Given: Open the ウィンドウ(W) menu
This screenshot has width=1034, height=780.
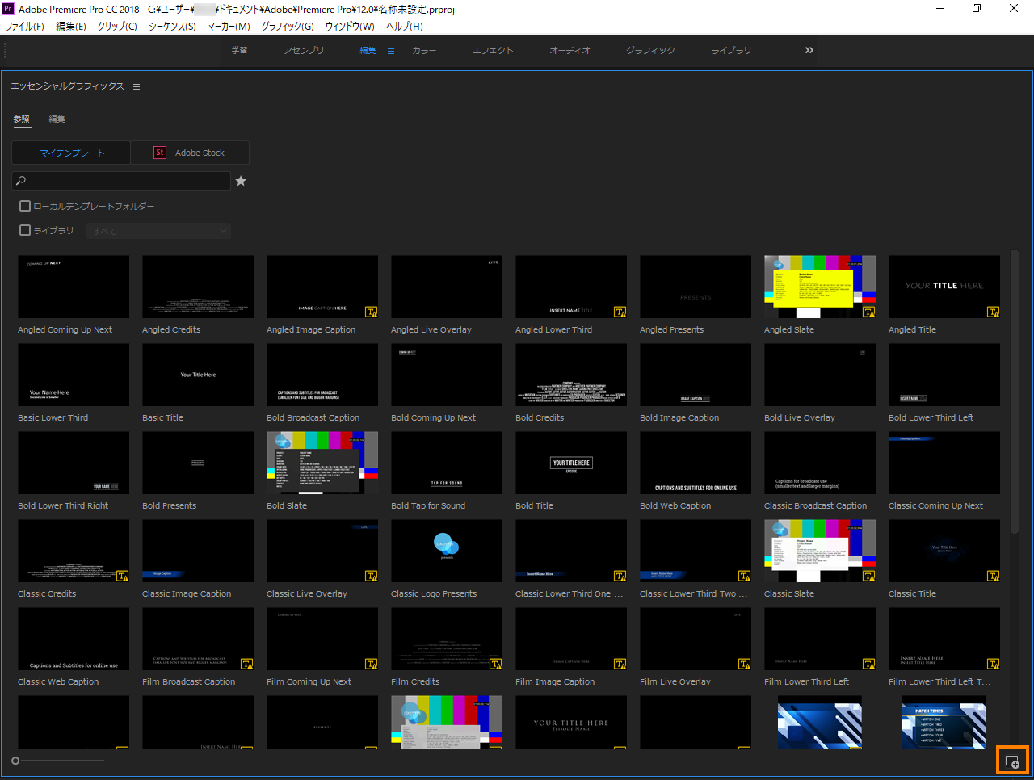Looking at the screenshot, I should click(350, 27).
